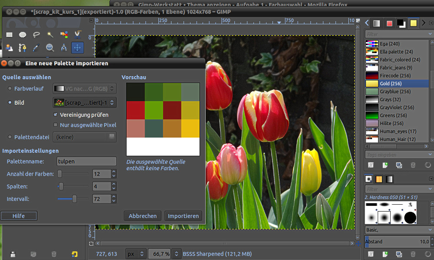Image resolution: width=434 pixels, height=260 pixels.
Task: Adjust the Intervall slider
Action: point(75,199)
